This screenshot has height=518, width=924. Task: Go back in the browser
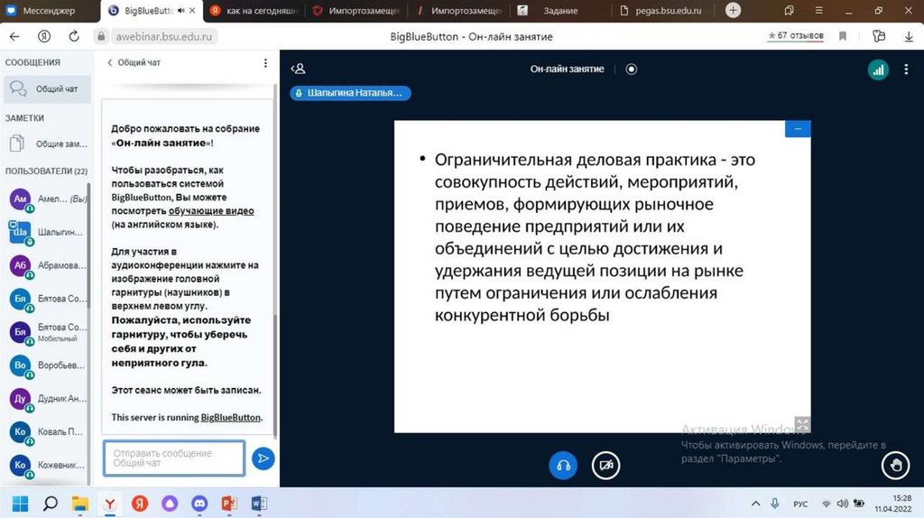14,36
